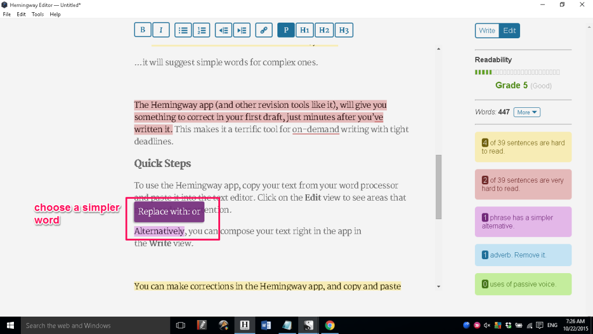
Task: Switch to Edit mode
Action: (x=510, y=31)
